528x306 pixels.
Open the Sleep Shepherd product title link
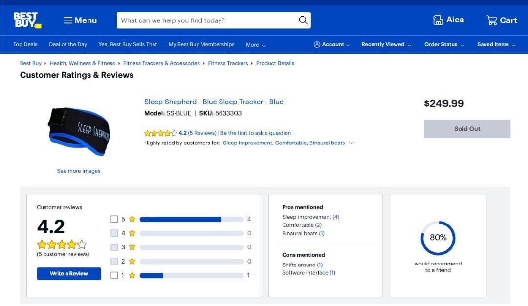(x=214, y=102)
